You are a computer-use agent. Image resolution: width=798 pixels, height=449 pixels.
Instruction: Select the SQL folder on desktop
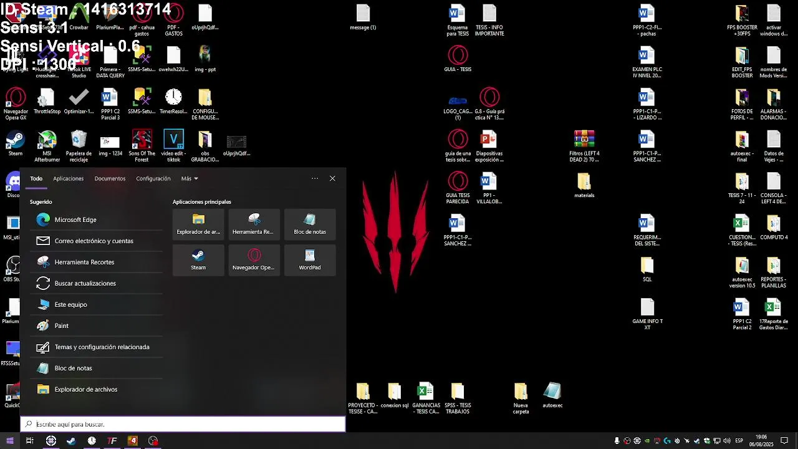coord(647,269)
